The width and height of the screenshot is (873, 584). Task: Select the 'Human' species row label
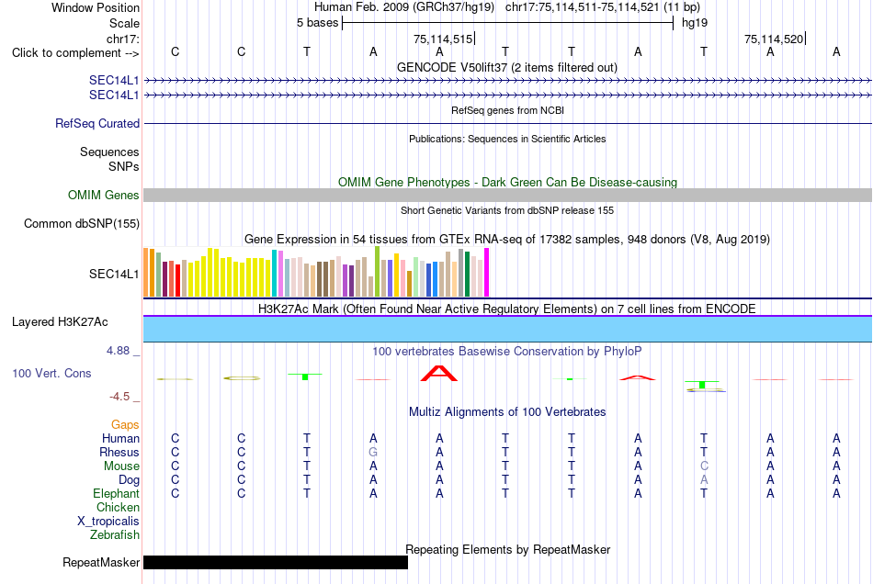pos(120,438)
